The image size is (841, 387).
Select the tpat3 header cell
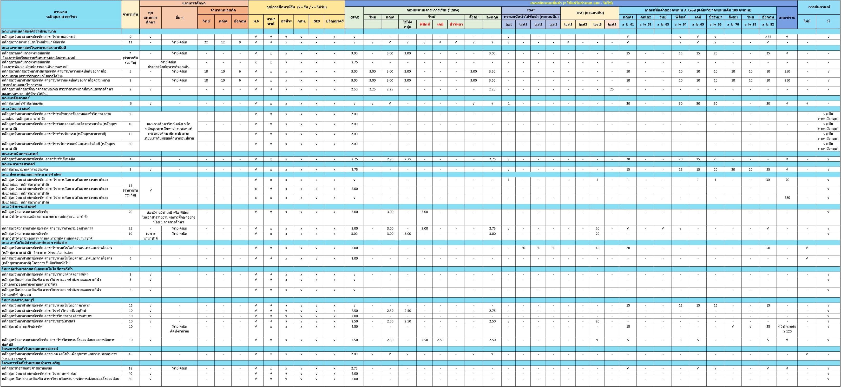click(x=597, y=24)
